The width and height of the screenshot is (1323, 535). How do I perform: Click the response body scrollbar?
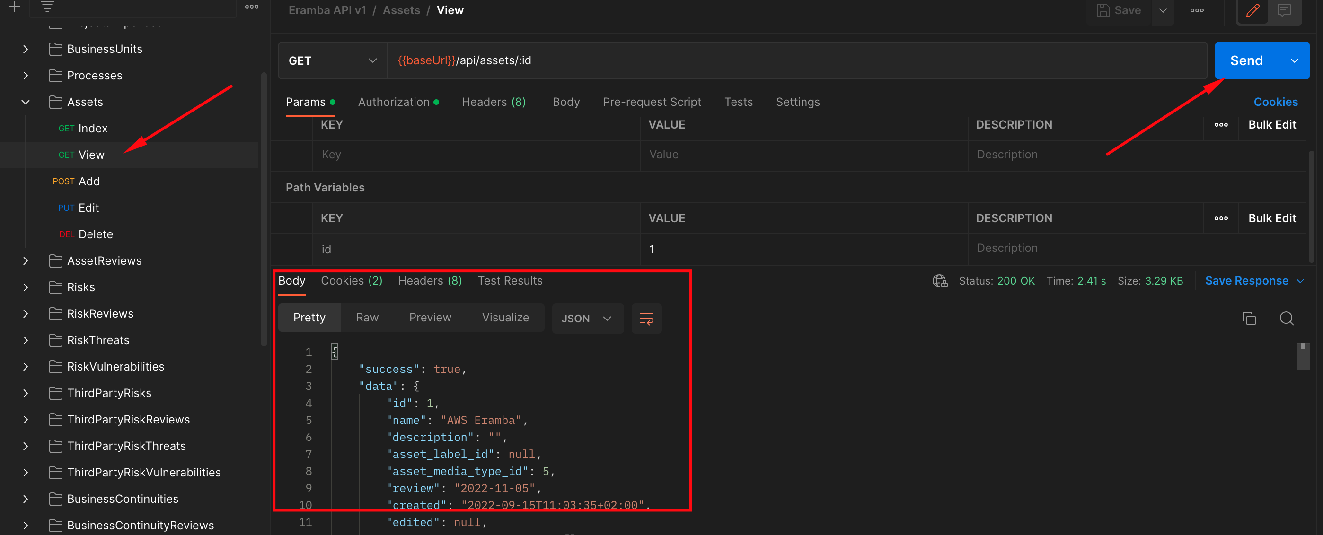pos(1303,356)
